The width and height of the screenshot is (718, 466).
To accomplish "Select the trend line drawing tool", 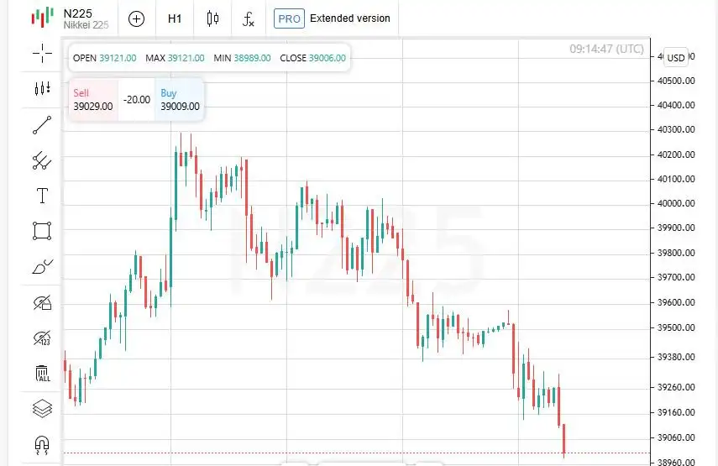I will pos(42,125).
